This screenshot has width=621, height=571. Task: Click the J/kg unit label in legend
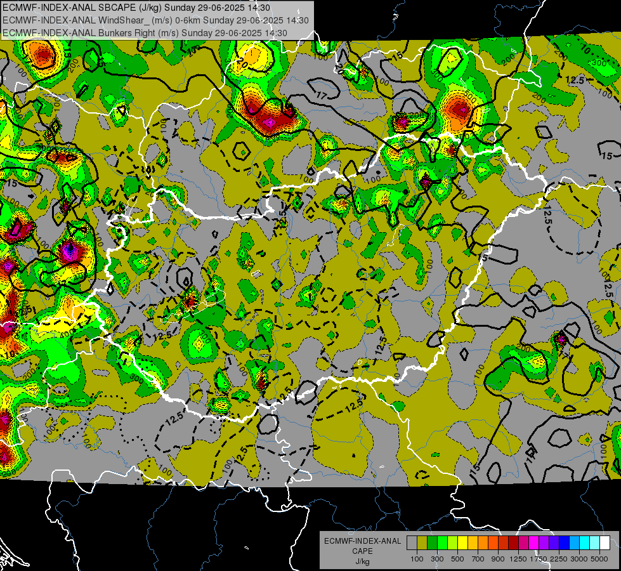[362, 561]
